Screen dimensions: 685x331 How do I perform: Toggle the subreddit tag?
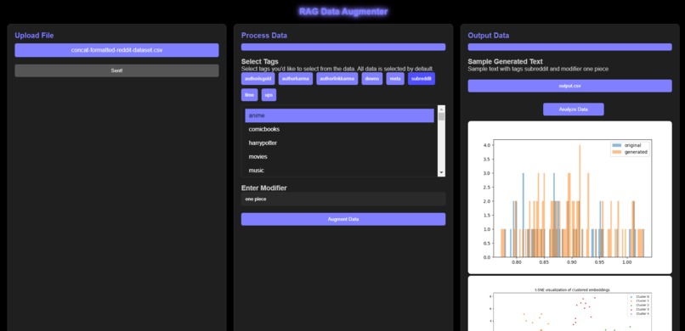[422, 78]
